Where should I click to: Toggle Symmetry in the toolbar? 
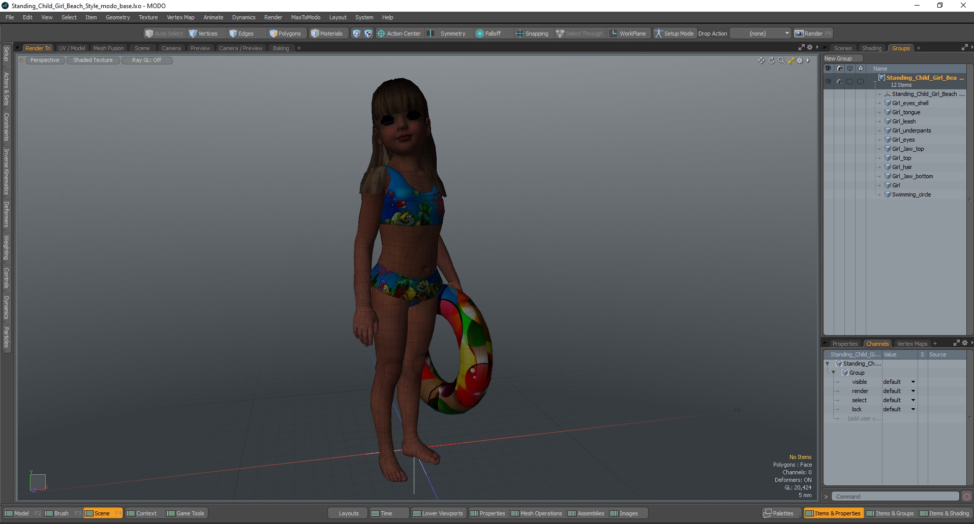[447, 34]
